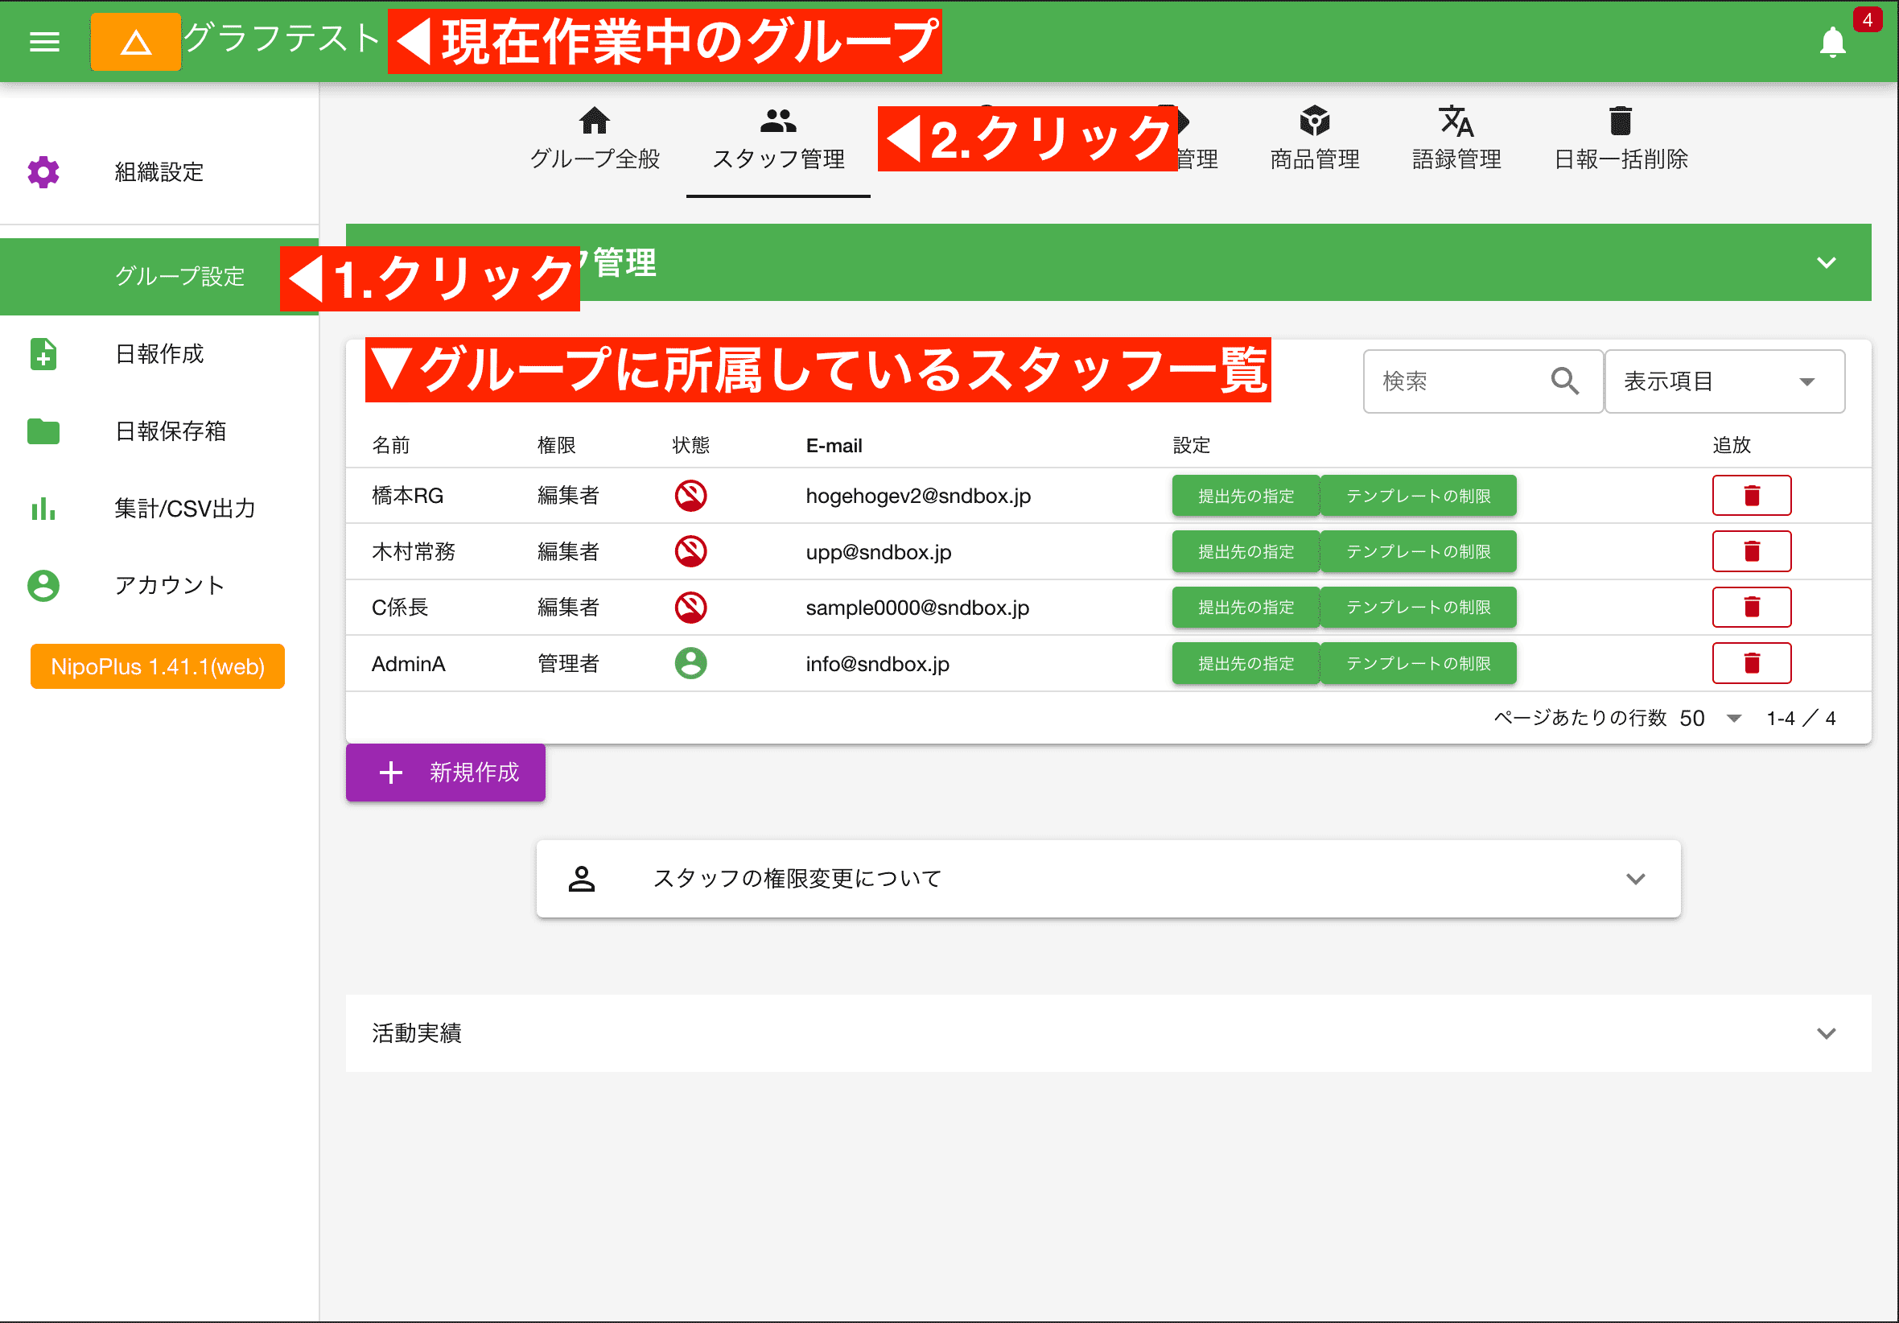Screen dimensions: 1899x1323
Task: Click the 日報一括削除 trash tab icon
Action: pyautogui.click(x=1620, y=121)
